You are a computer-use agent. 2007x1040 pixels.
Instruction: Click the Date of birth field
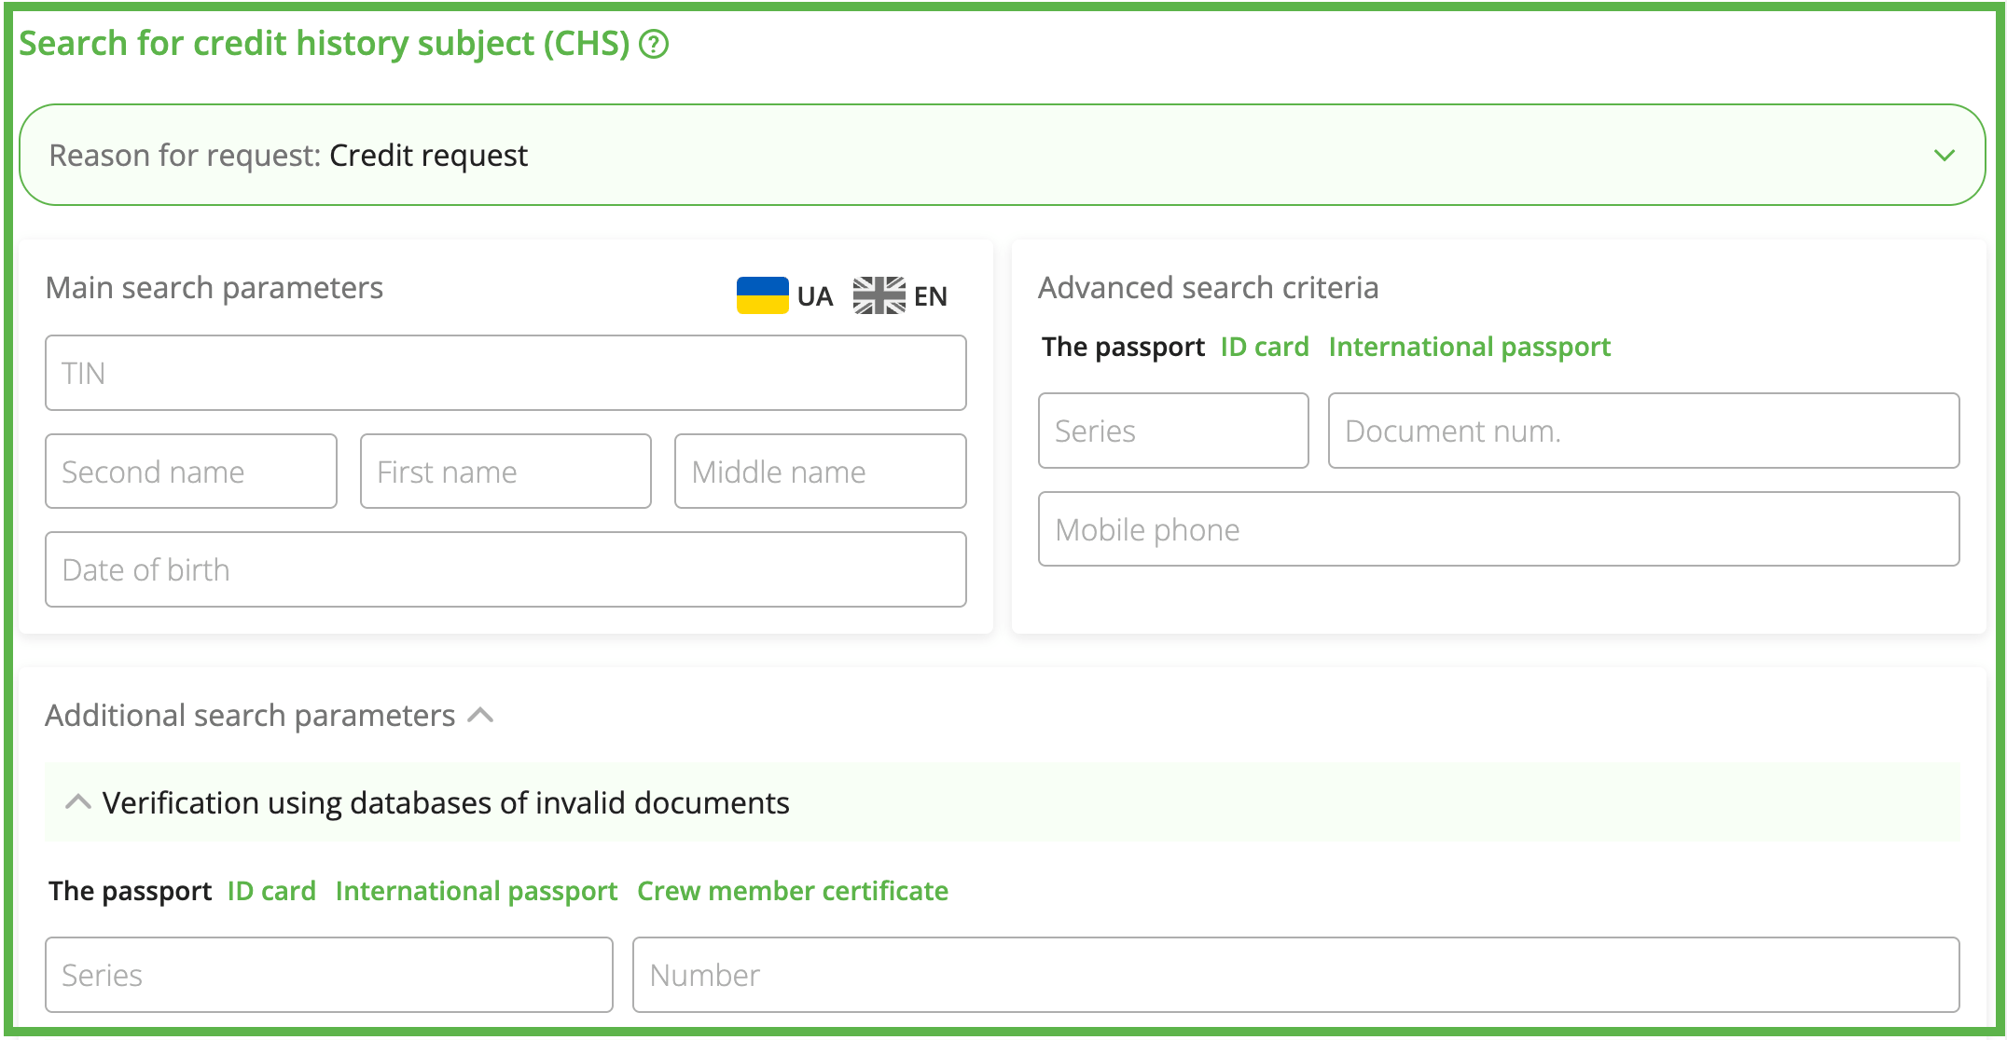(x=505, y=569)
